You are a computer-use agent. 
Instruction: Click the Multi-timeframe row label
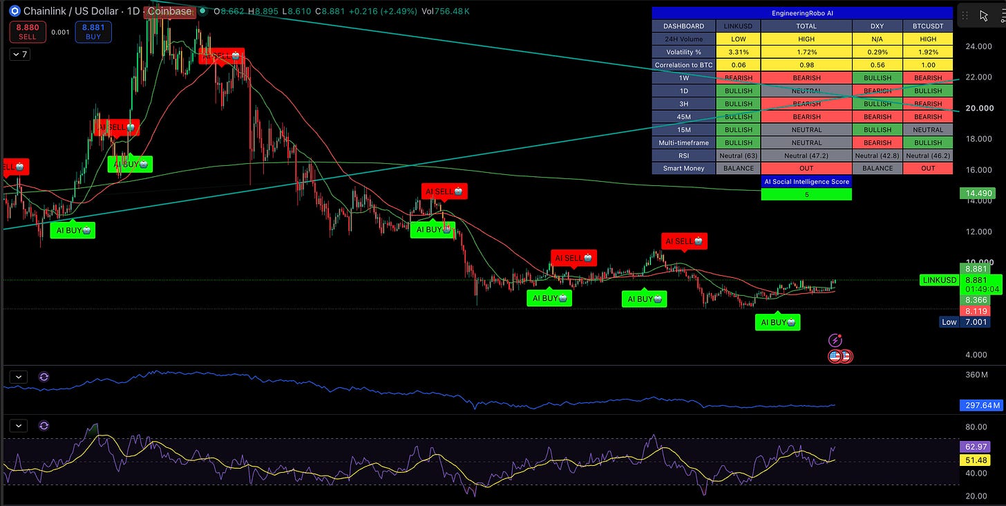click(x=684, y=142)
